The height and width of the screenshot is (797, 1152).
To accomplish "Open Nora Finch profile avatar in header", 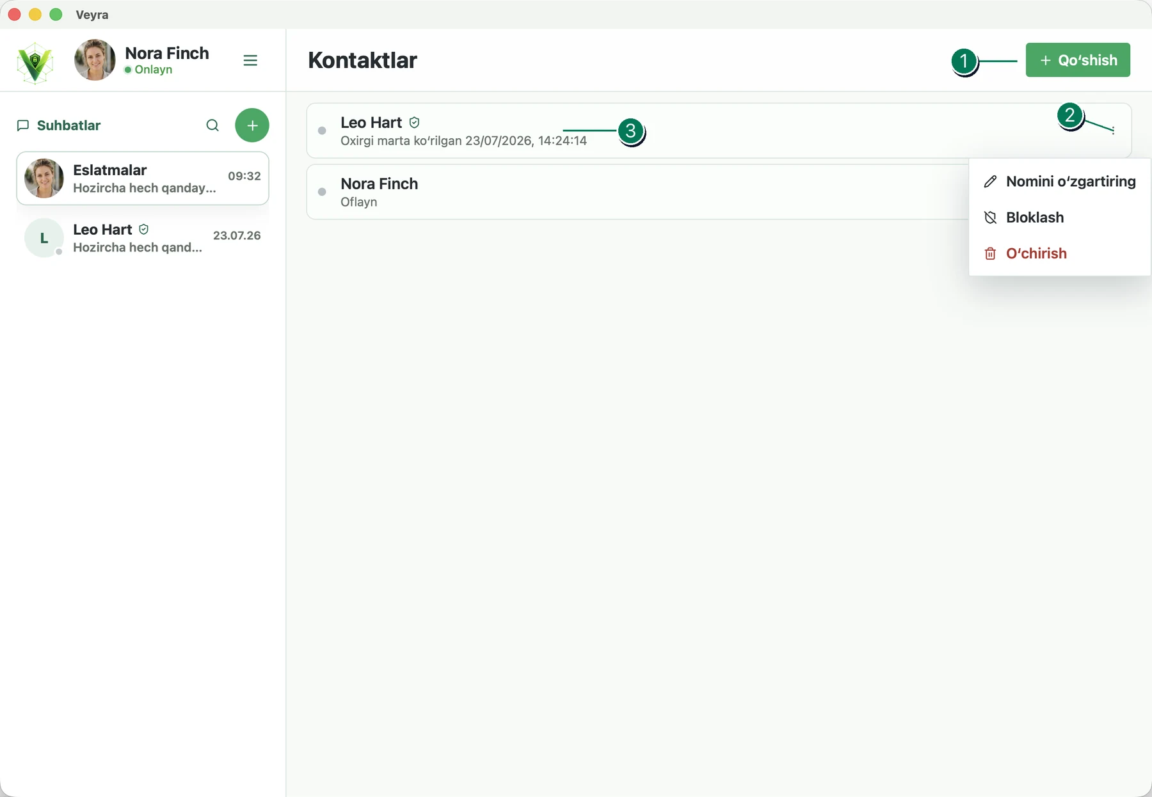I will pos(95,60).
